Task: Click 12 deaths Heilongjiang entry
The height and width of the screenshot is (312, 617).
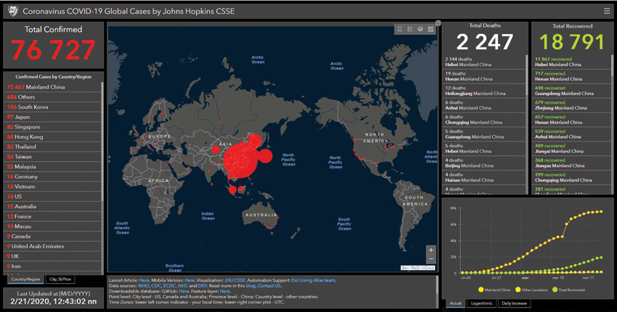Action: [x=483, y=91]
